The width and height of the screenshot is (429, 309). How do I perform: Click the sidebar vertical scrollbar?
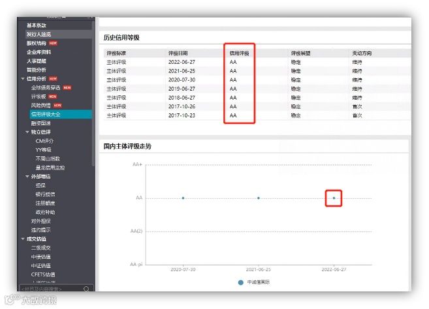[93, 93]
